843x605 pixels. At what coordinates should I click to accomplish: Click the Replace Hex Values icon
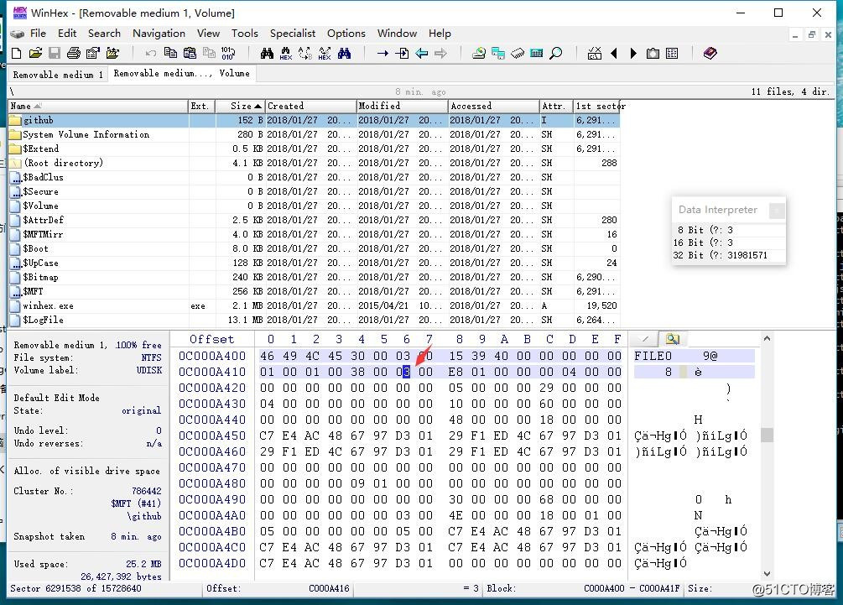[x=325, y=53]
